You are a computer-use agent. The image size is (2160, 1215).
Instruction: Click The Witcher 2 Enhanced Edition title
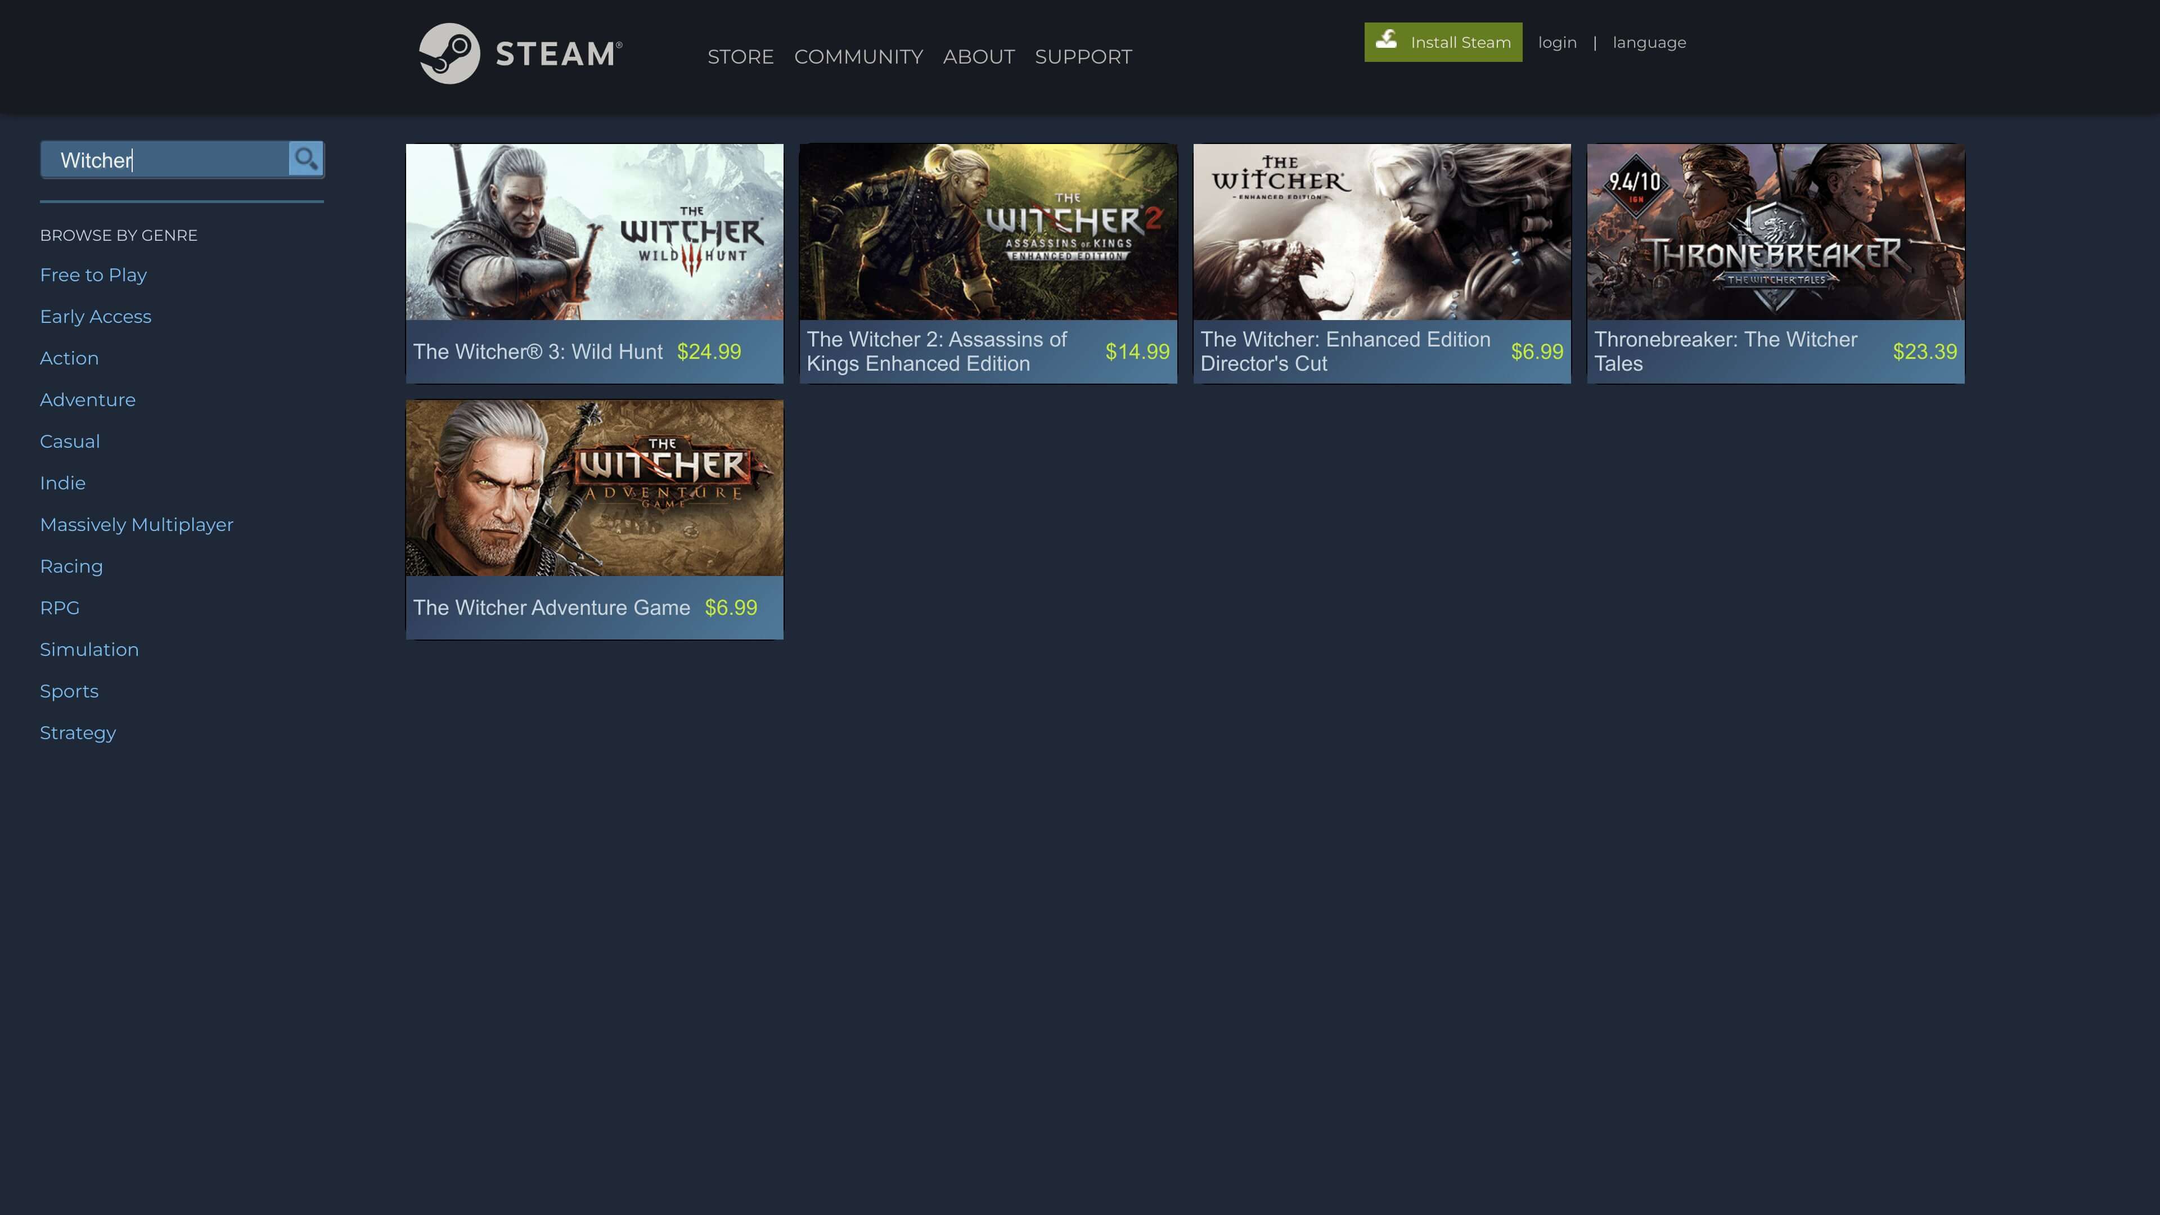tap(937, 352)
